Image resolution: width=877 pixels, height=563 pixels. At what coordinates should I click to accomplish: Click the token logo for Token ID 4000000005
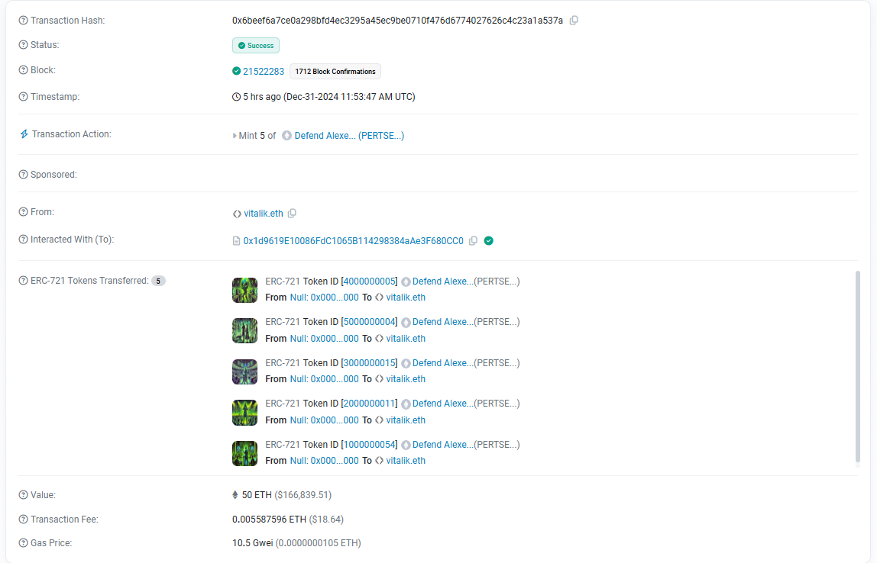coord(406,282)
